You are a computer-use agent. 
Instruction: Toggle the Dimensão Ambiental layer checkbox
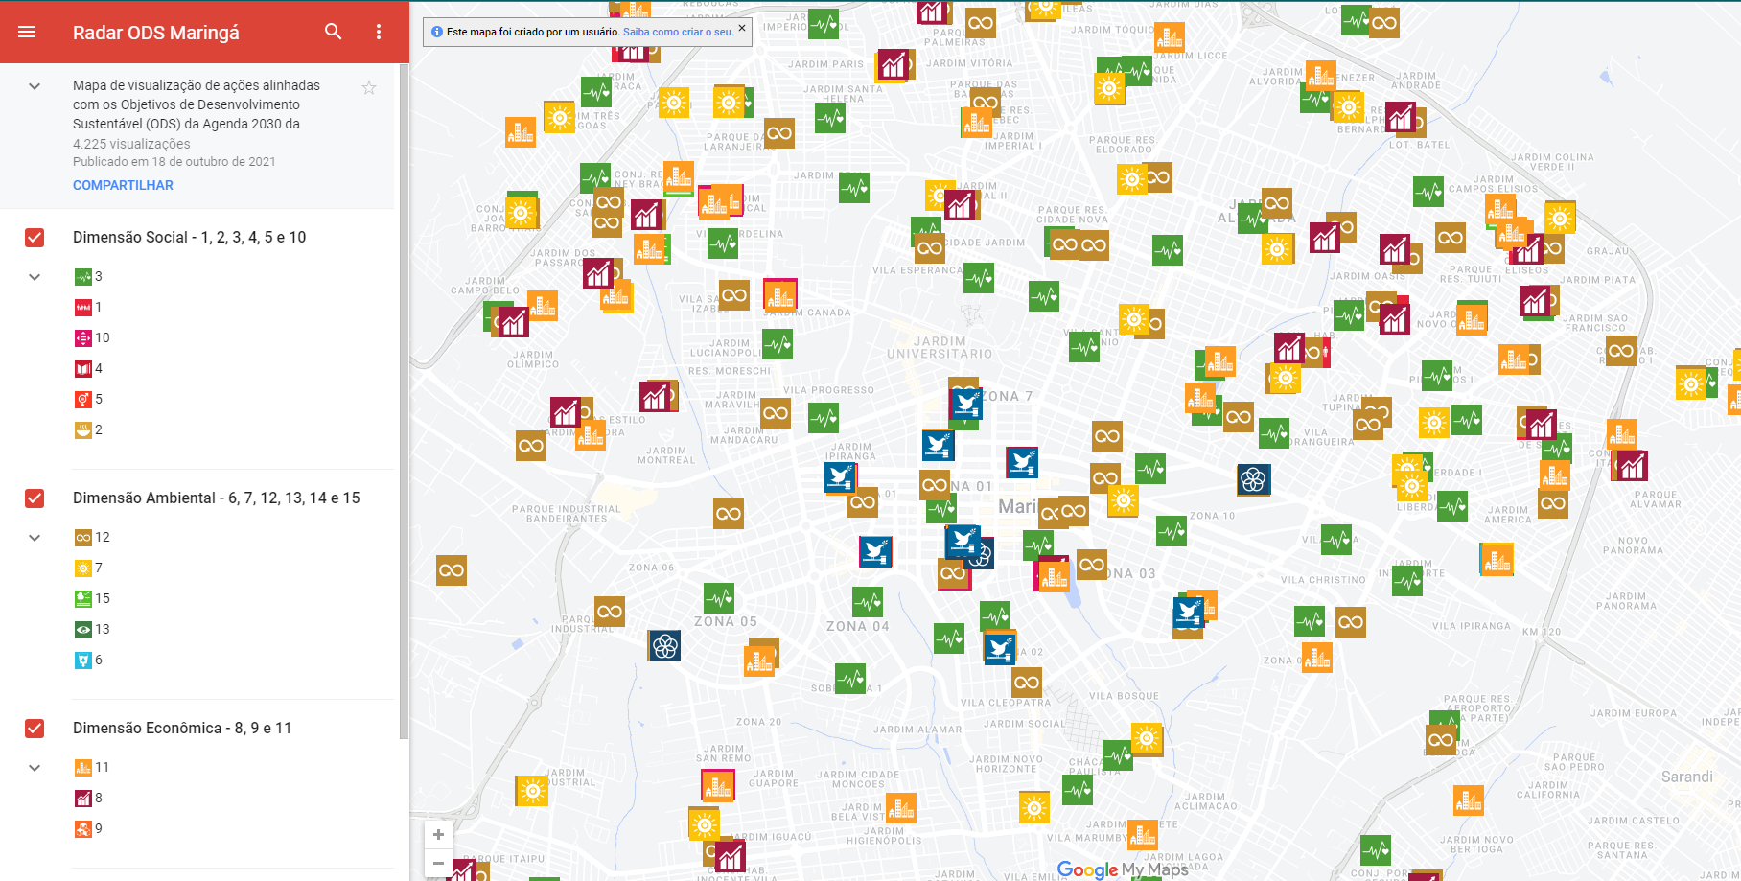point(35,498)
